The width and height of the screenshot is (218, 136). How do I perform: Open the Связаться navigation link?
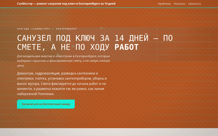pyautogui.click(x=194, y=4)
